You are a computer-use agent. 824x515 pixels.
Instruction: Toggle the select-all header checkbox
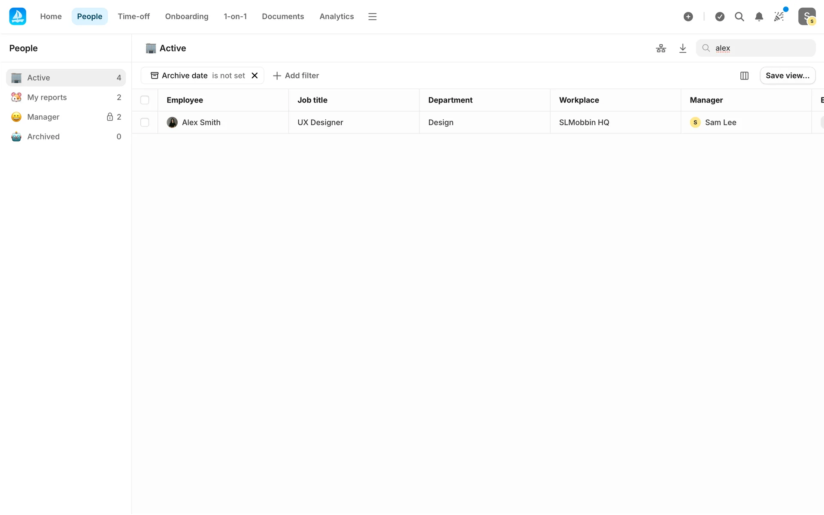tap(145, 100)
